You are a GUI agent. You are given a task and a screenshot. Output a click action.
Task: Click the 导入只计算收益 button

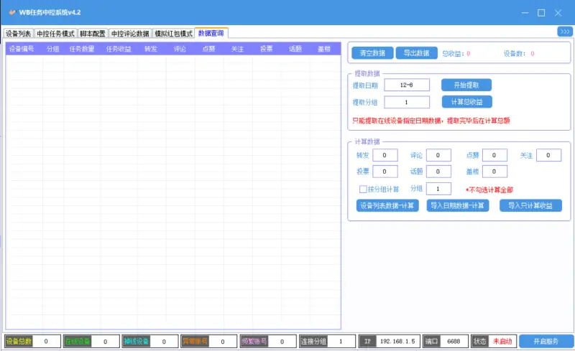(530, 206)
